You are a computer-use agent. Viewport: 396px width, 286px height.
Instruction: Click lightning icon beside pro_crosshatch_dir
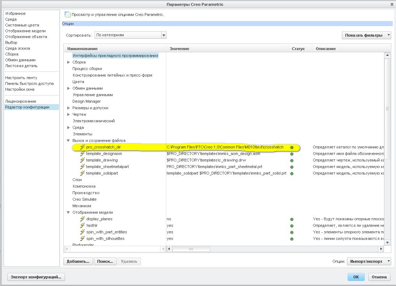[82, 147]
